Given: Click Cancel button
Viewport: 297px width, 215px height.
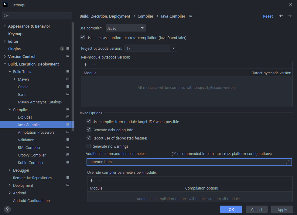Looking at the screenshot, I should click(257, 209).
